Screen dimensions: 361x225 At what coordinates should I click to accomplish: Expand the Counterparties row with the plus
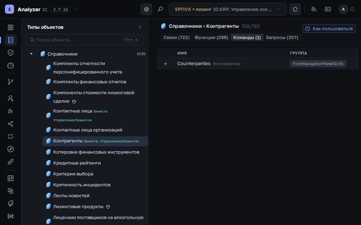coord(165,64)
